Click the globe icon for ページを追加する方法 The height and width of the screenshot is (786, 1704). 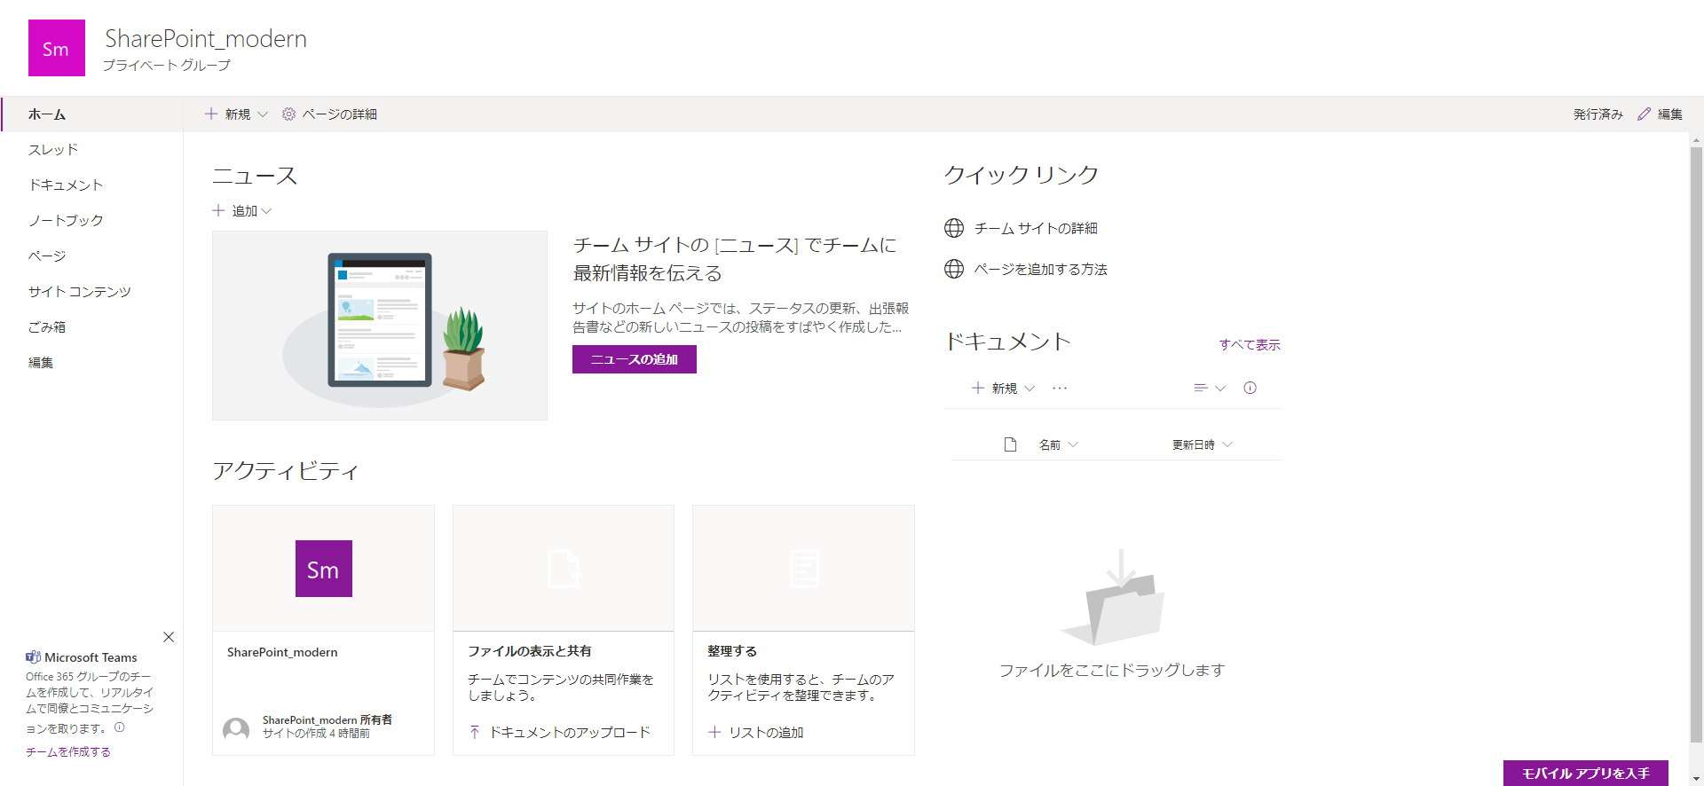[954, 269]
